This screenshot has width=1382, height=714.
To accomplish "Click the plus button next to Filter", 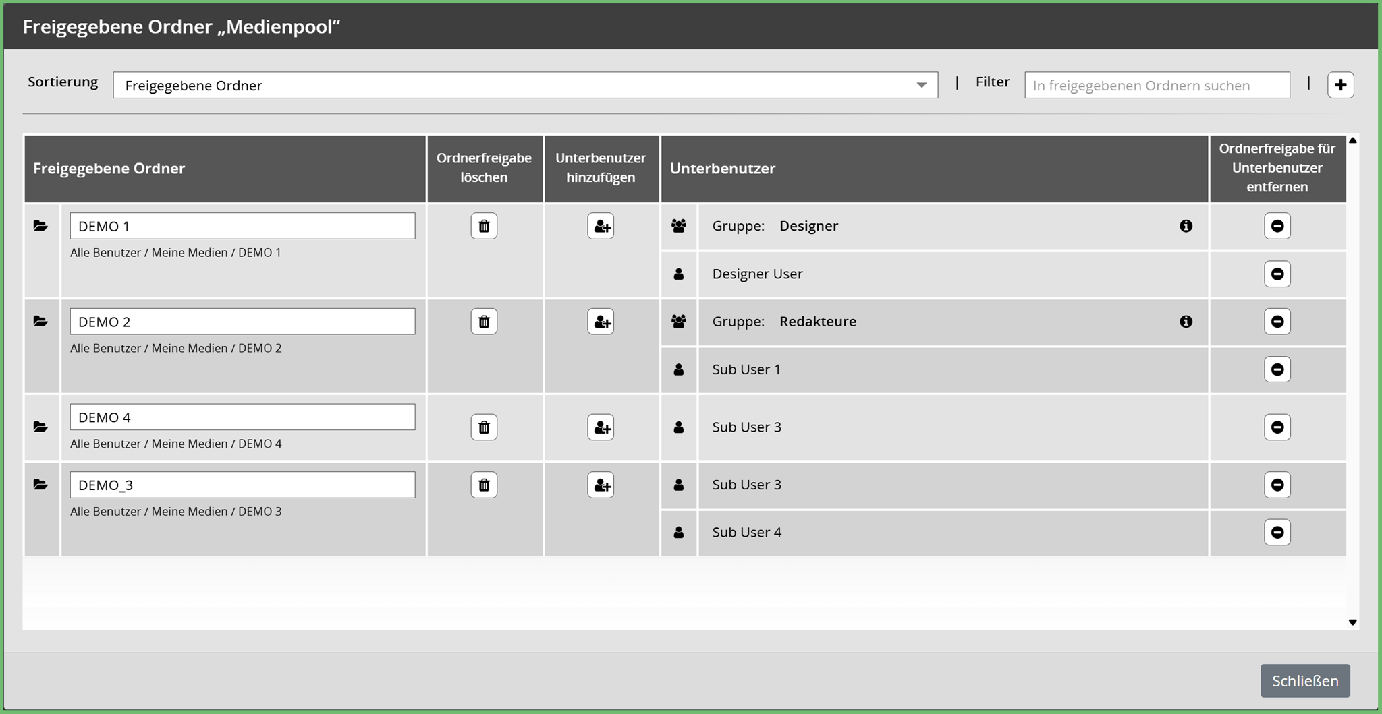I will (1340, 85).
